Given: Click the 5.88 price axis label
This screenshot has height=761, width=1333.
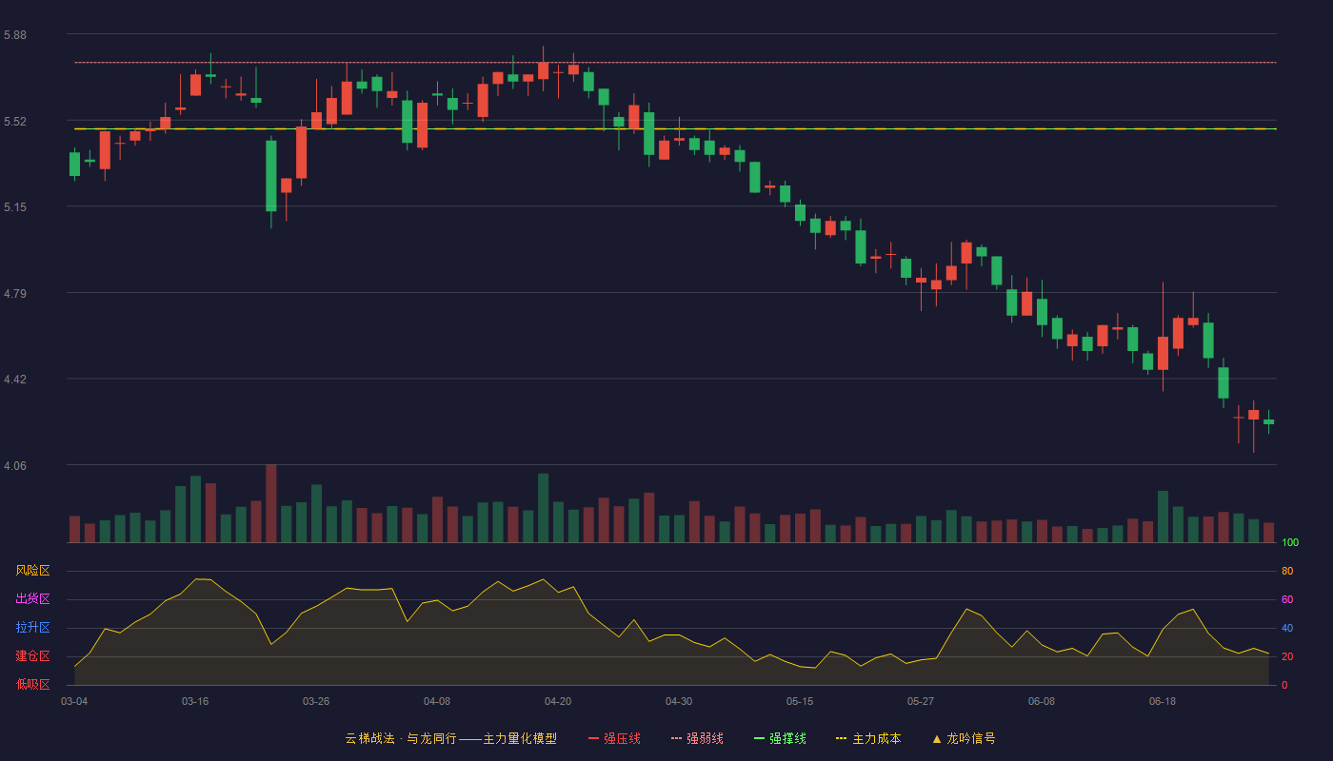Looking at the screenshot, I should (15, 35).
